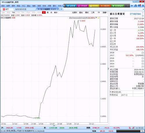Open the 我的 menu
This screenshot has height=133, width=145.
3,6
